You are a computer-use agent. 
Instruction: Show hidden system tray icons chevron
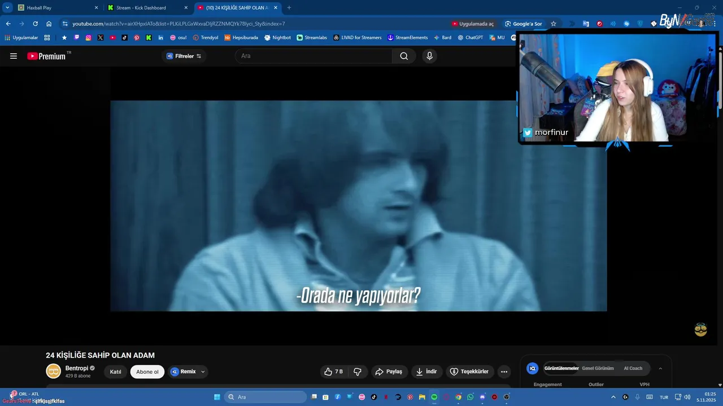pyautogui.click(x=613, y=397)
